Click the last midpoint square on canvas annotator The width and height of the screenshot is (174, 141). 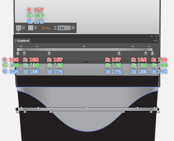pyautogui.click(x=155, y=108)
